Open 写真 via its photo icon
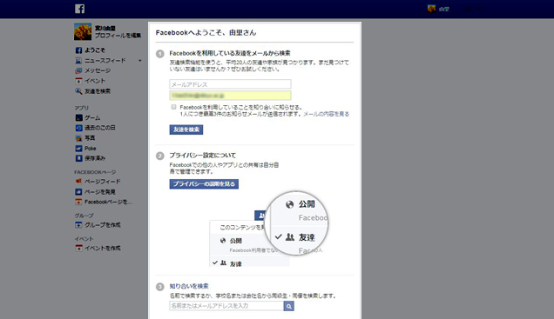 [78, 138]
